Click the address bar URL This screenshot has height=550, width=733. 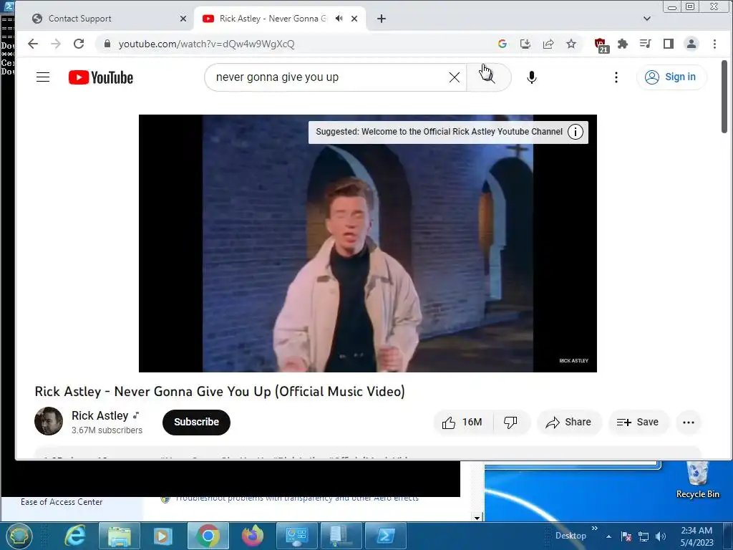click(x=207, y=44)
